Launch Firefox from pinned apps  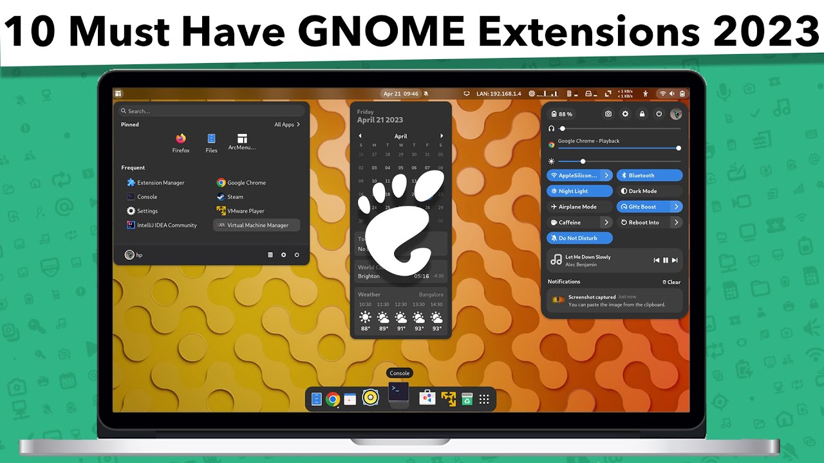[181, 143]
